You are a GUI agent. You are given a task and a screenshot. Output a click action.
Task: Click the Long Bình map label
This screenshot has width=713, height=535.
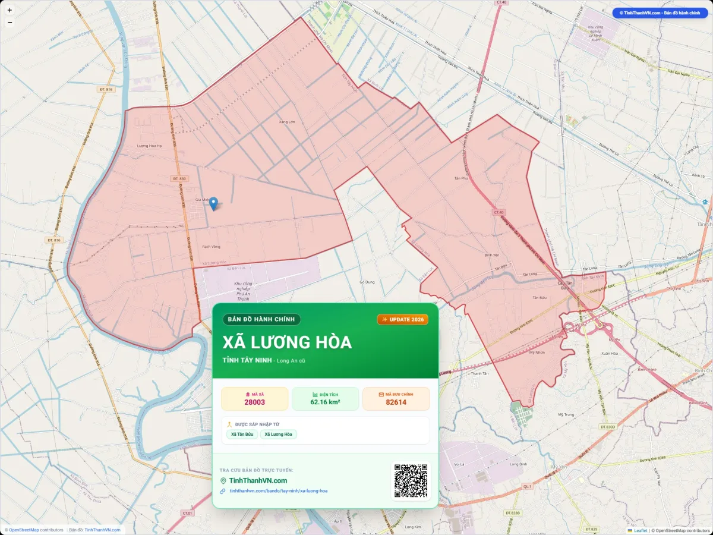[x=519, y=464]
